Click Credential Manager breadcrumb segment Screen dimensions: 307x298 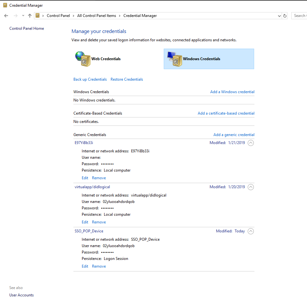[x=140, y=16]
